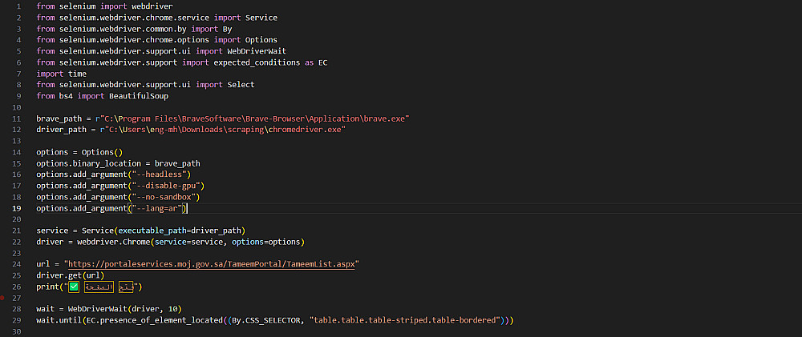Click the "--headless" argument text

160,175
